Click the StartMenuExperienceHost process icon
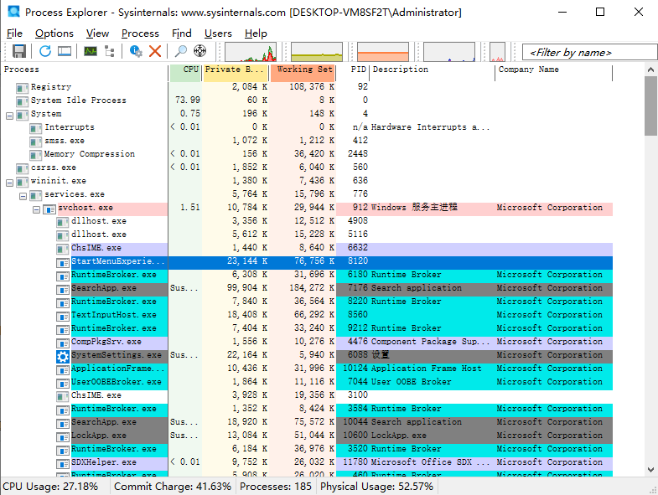The height and width of the screenshot is (495, 658). [63, 263]
